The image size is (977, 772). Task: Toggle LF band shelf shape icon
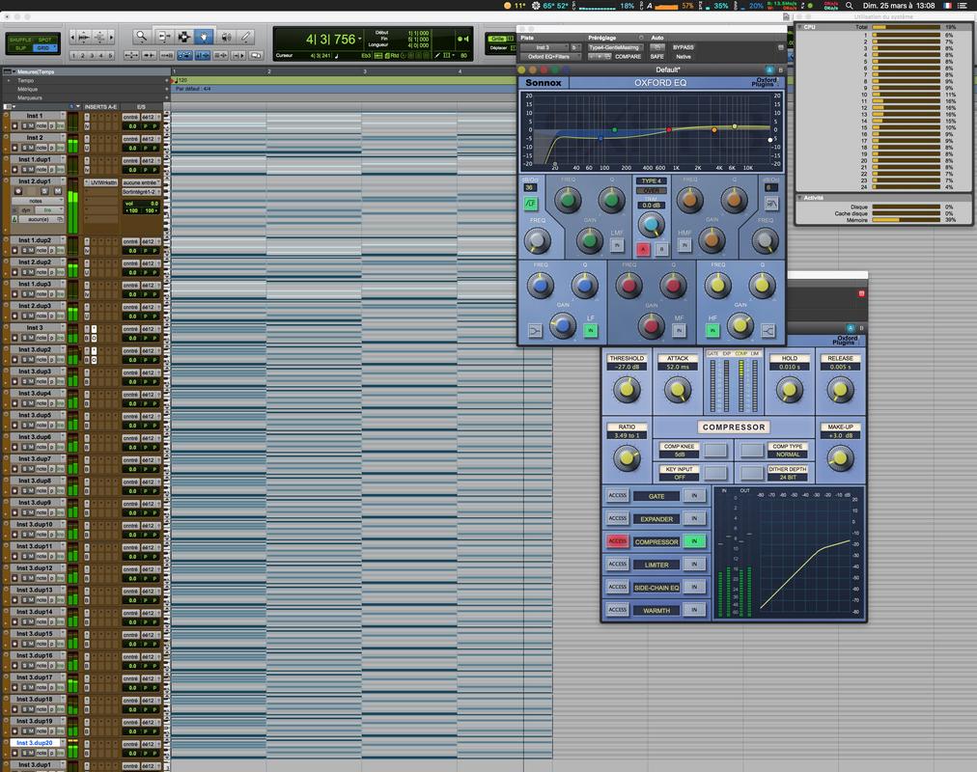point(535,331)
